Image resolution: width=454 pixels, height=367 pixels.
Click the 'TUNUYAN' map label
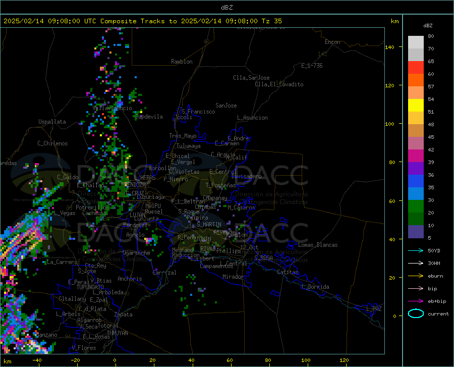point(117,333)
